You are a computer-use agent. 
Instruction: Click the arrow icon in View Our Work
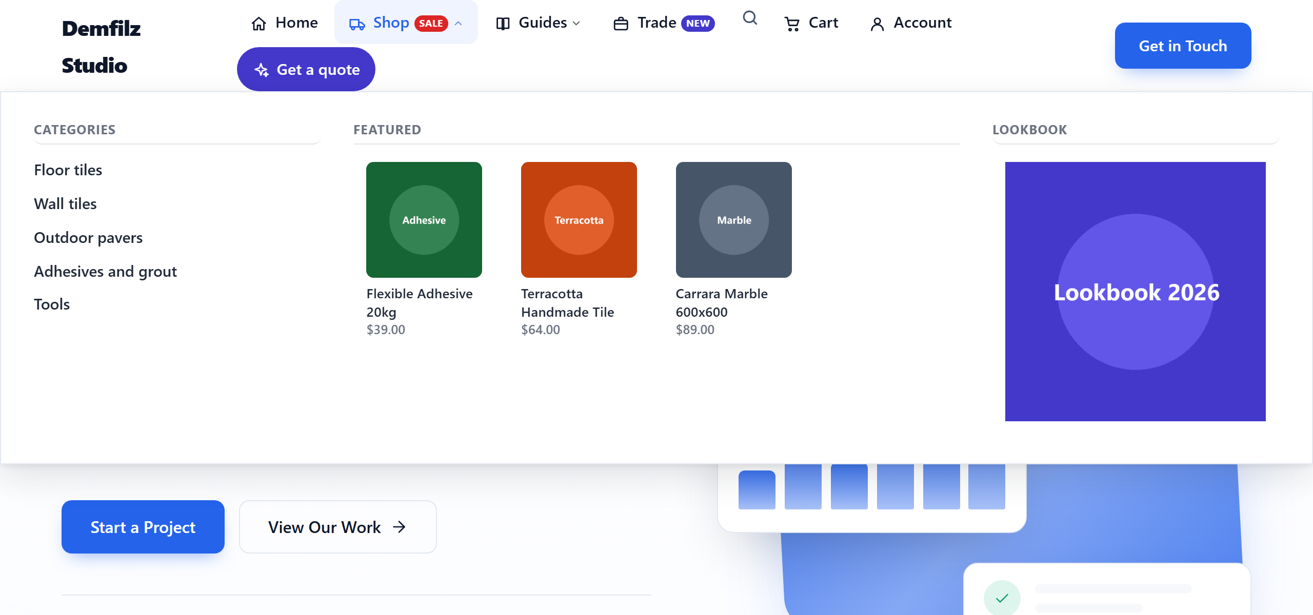pos(399,527)
